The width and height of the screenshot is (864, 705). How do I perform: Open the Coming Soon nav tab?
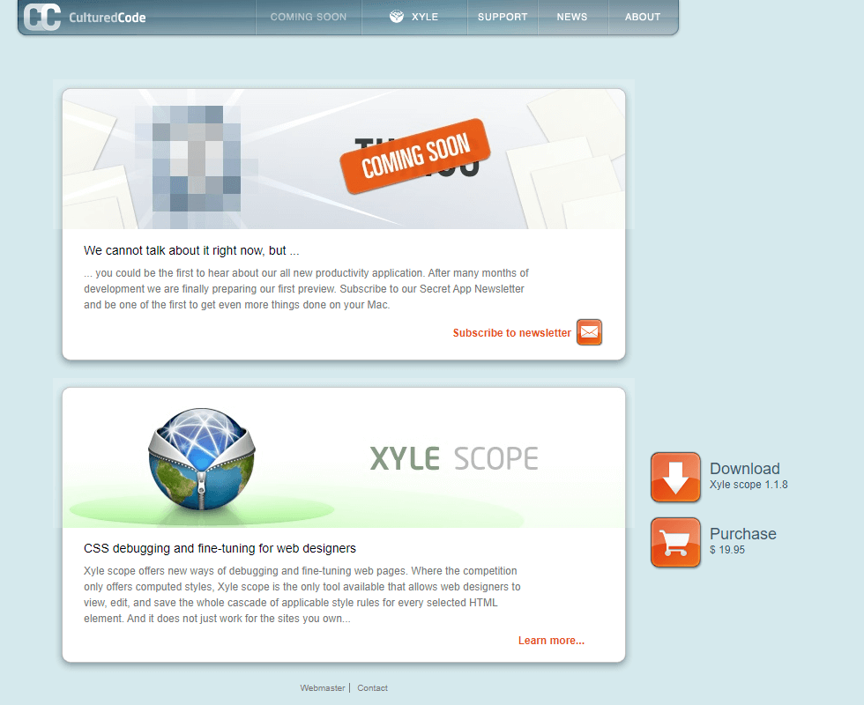point(309,17)
